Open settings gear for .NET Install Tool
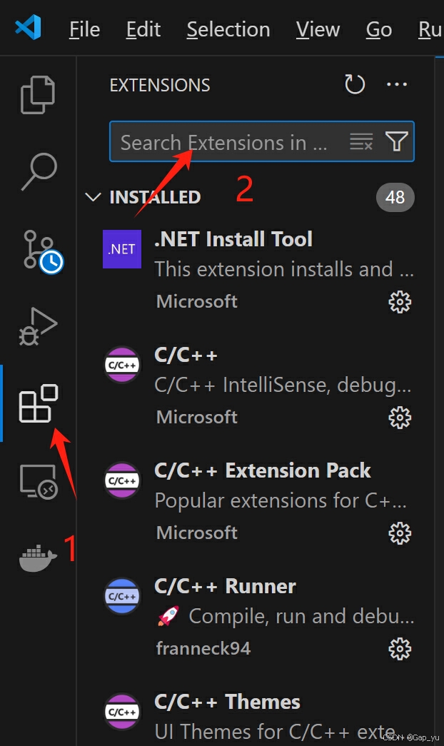The height and width of the screenshot is (746, 444). (x=400, y=302)
